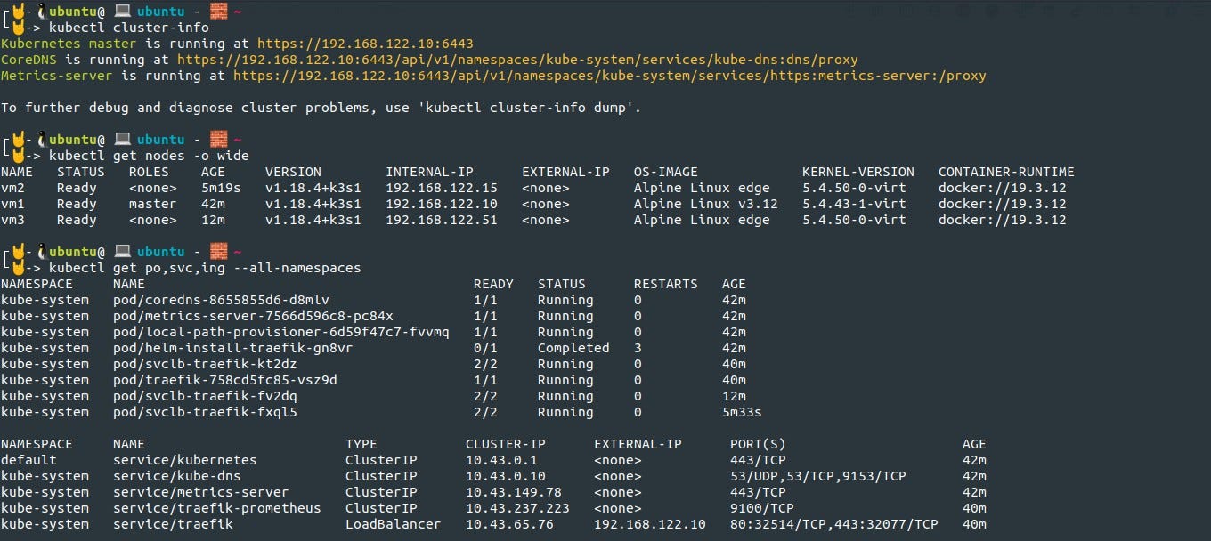
Task: Click the node name 'vm1'
Action: pyautogui.click(x=12, y=204)
